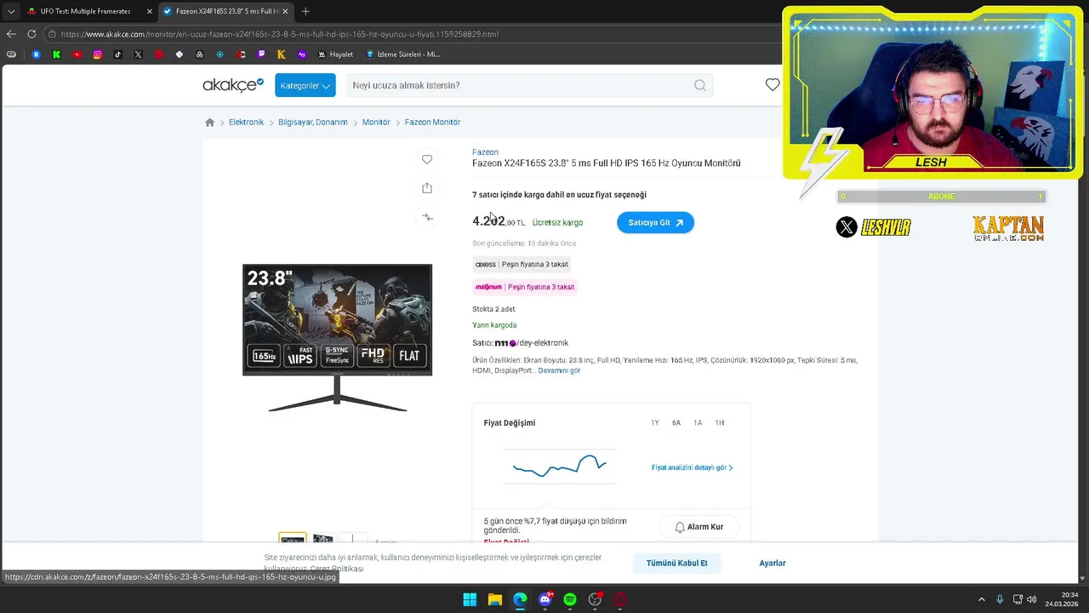
Task: Open OBS Studio from the taskbar
Action: 596,599
